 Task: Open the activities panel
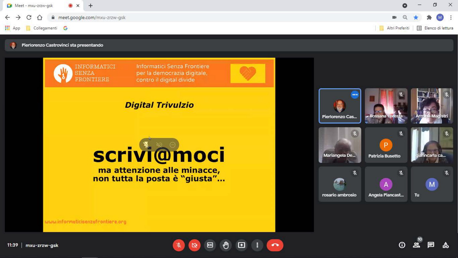pos(446,245)
